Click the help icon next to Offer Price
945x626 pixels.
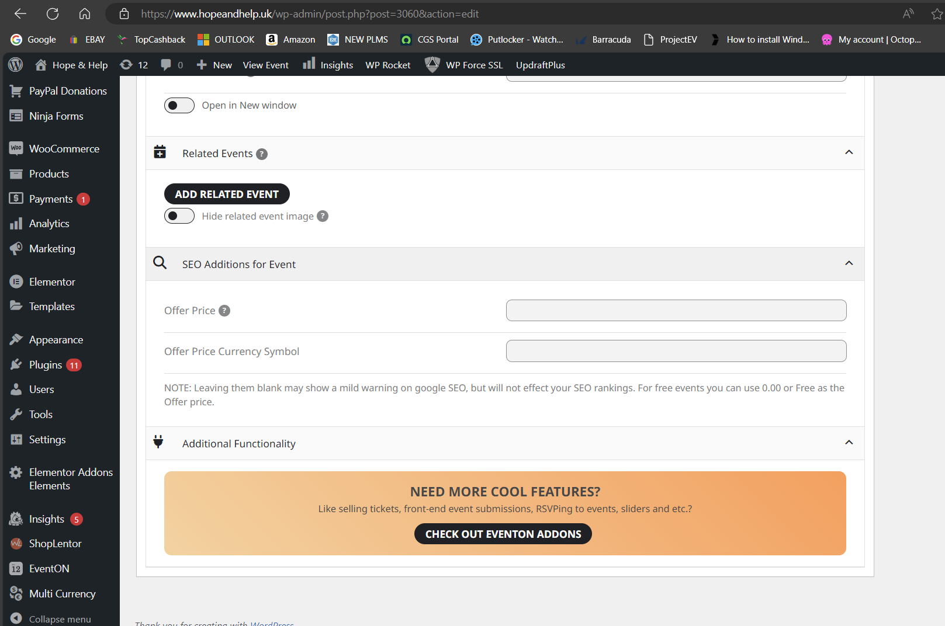(224, 311)
